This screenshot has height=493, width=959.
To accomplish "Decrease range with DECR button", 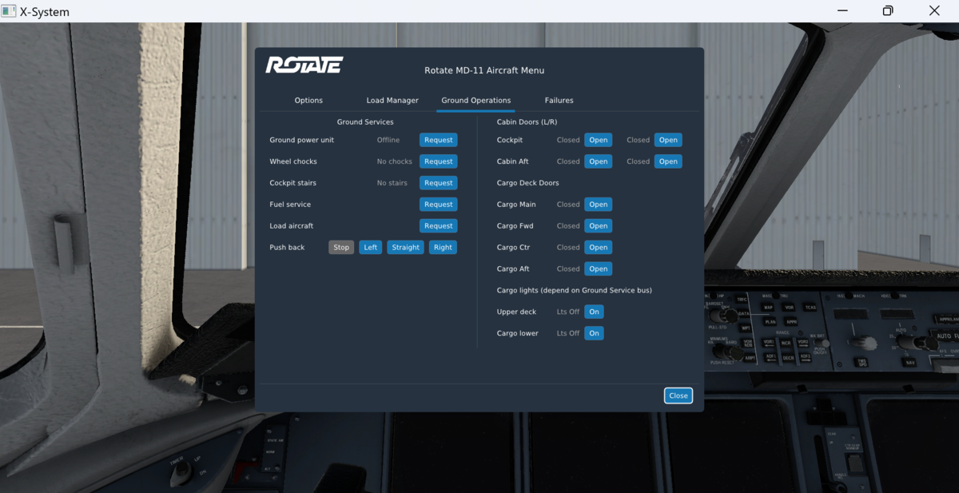I will [x=788, y=358].
